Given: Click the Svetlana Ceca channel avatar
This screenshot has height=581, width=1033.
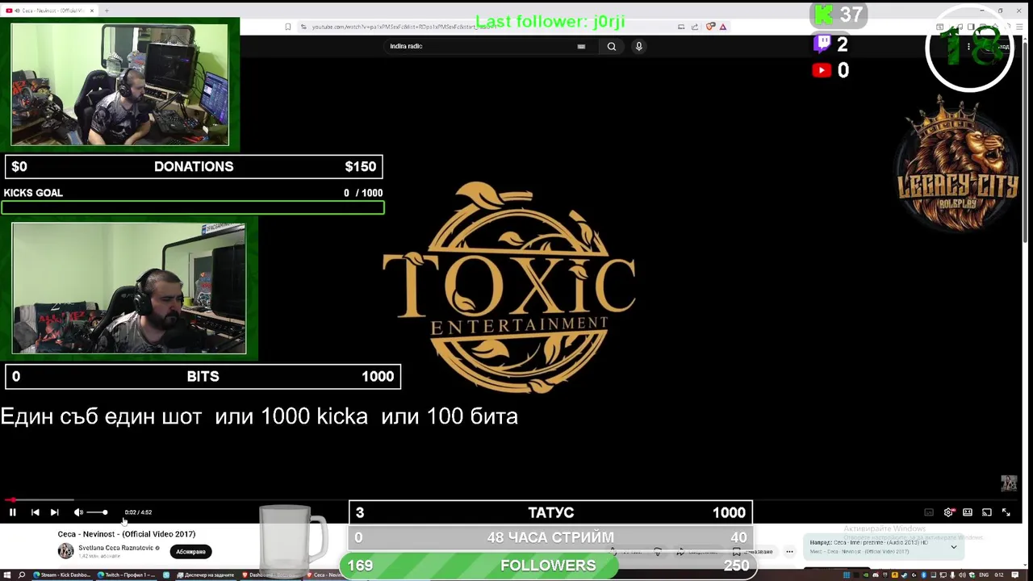Looking at the screenshot, I should pos(65,551).
